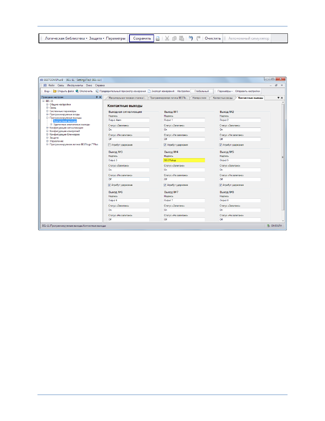Collapse the Программируемые выходы tree node
Image resolution: width=325 pixels, height=421 pixels.
[47, 118]
